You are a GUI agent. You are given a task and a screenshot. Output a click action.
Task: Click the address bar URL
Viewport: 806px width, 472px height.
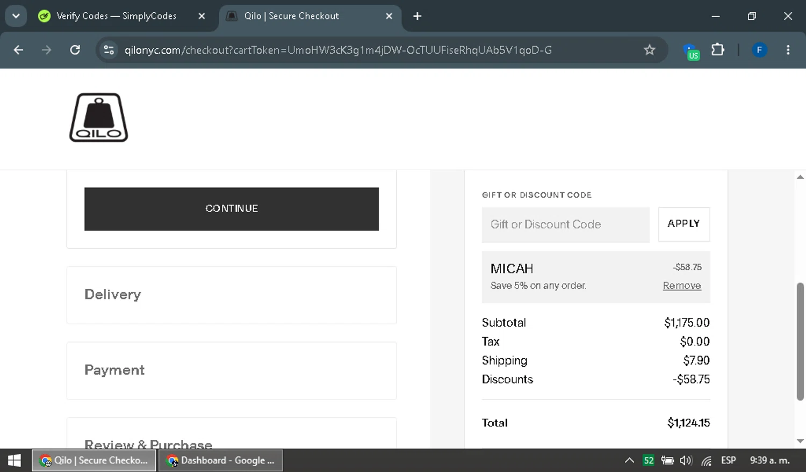point(338,50)
